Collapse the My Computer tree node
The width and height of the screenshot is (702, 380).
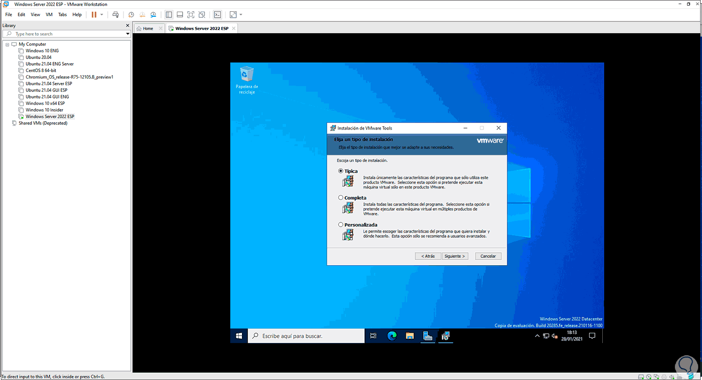point(7,44)
